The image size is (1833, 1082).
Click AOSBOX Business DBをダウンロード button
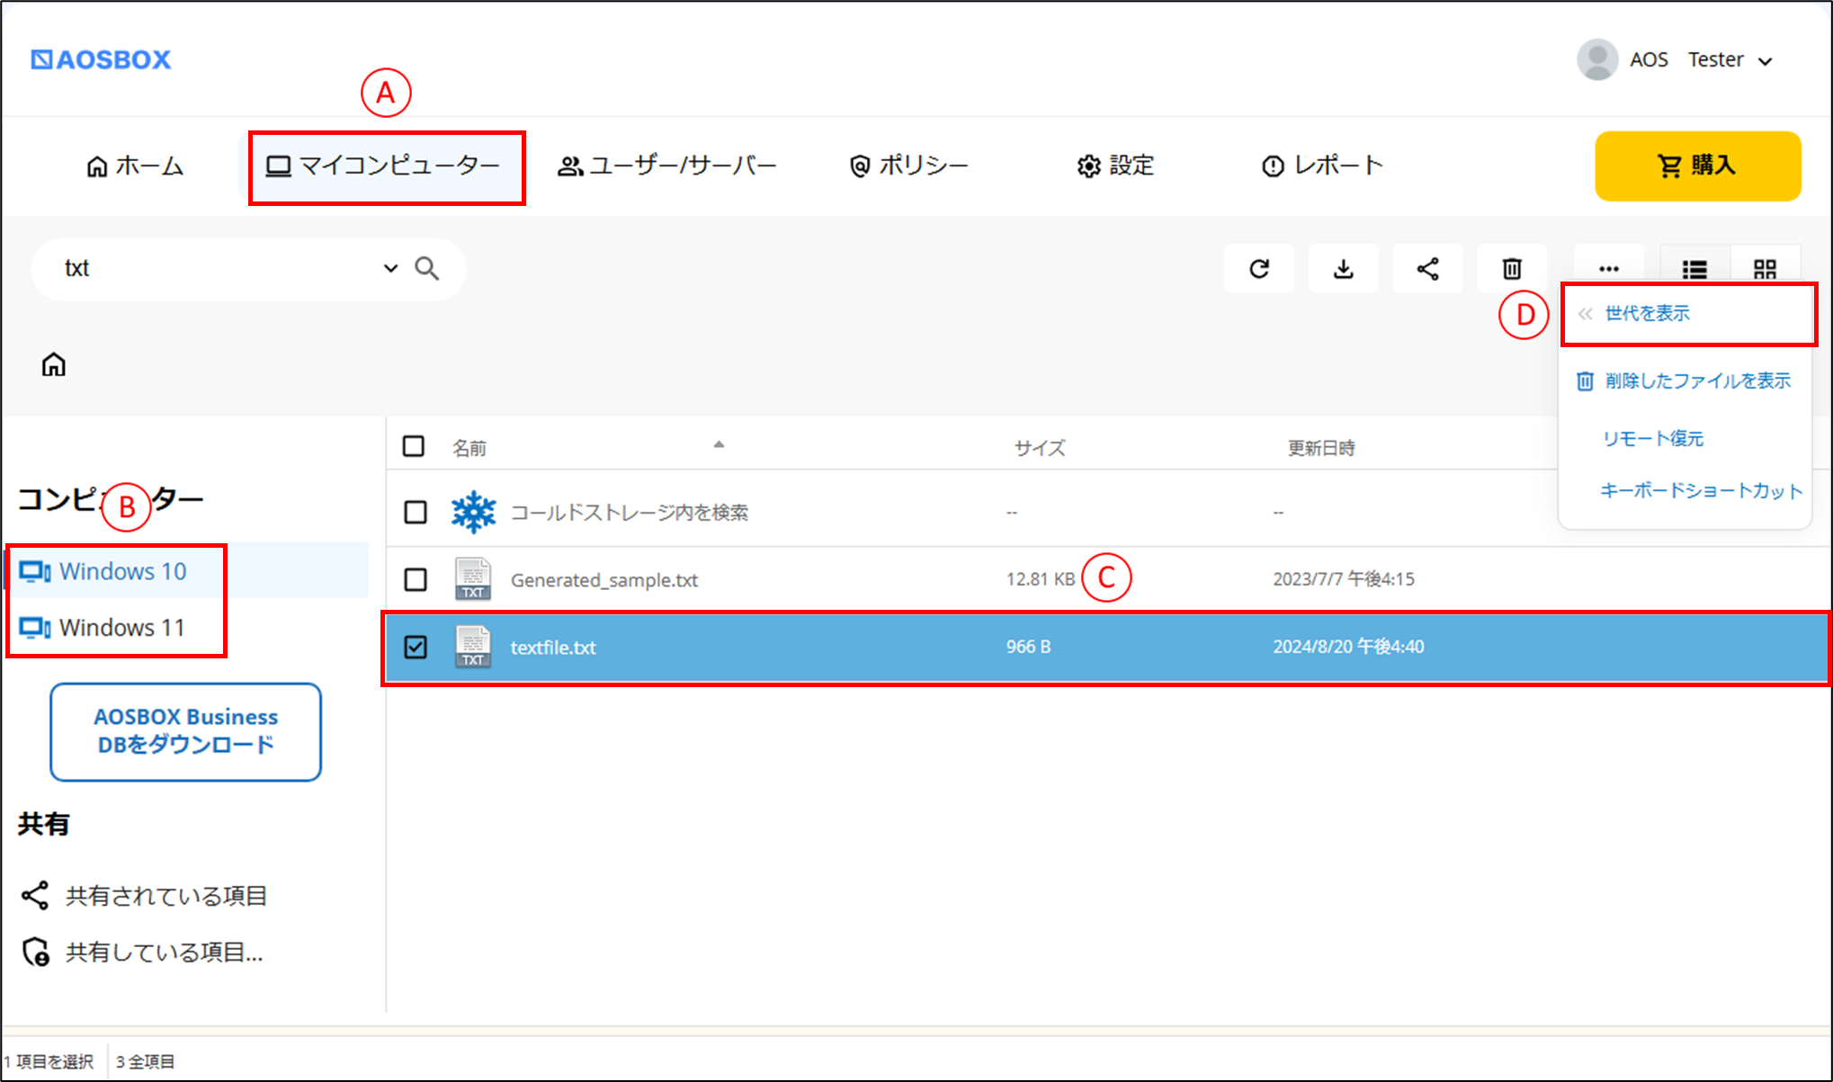pos(186,731)
